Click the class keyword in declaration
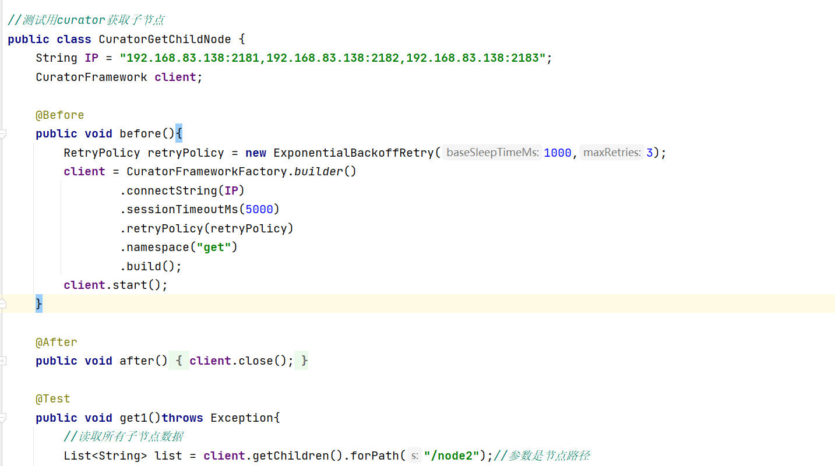The image size is (835, 466). 74,39
